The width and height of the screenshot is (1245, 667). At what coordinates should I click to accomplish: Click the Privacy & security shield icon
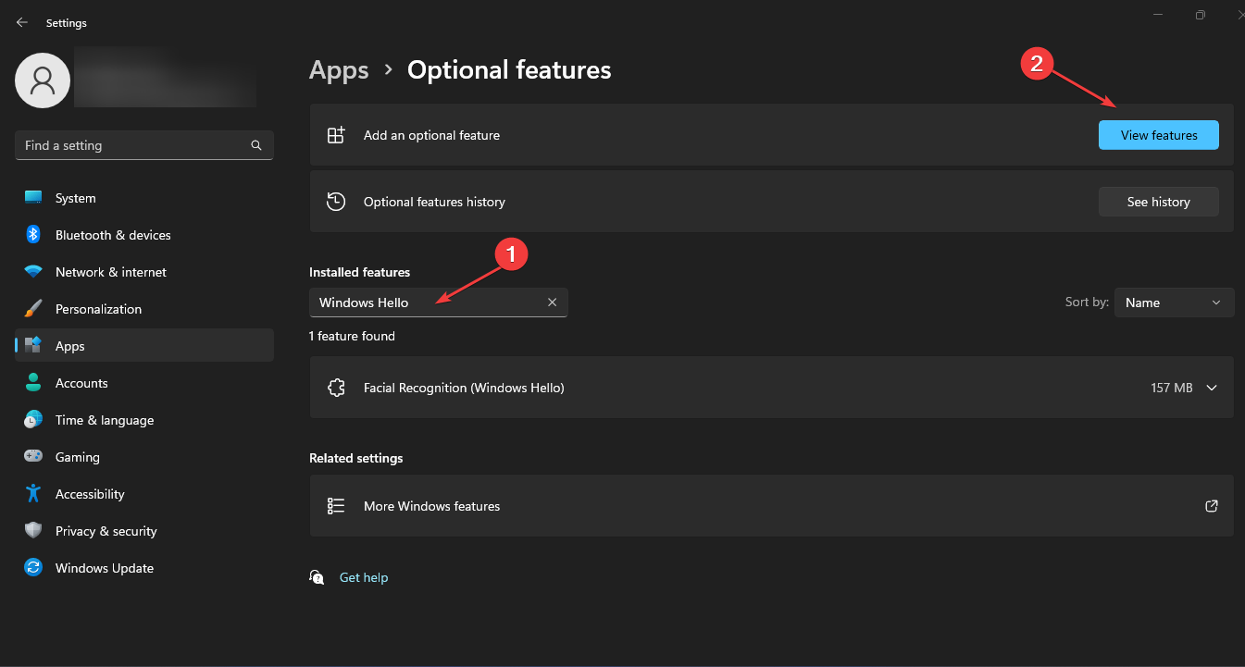coord(33,531)
